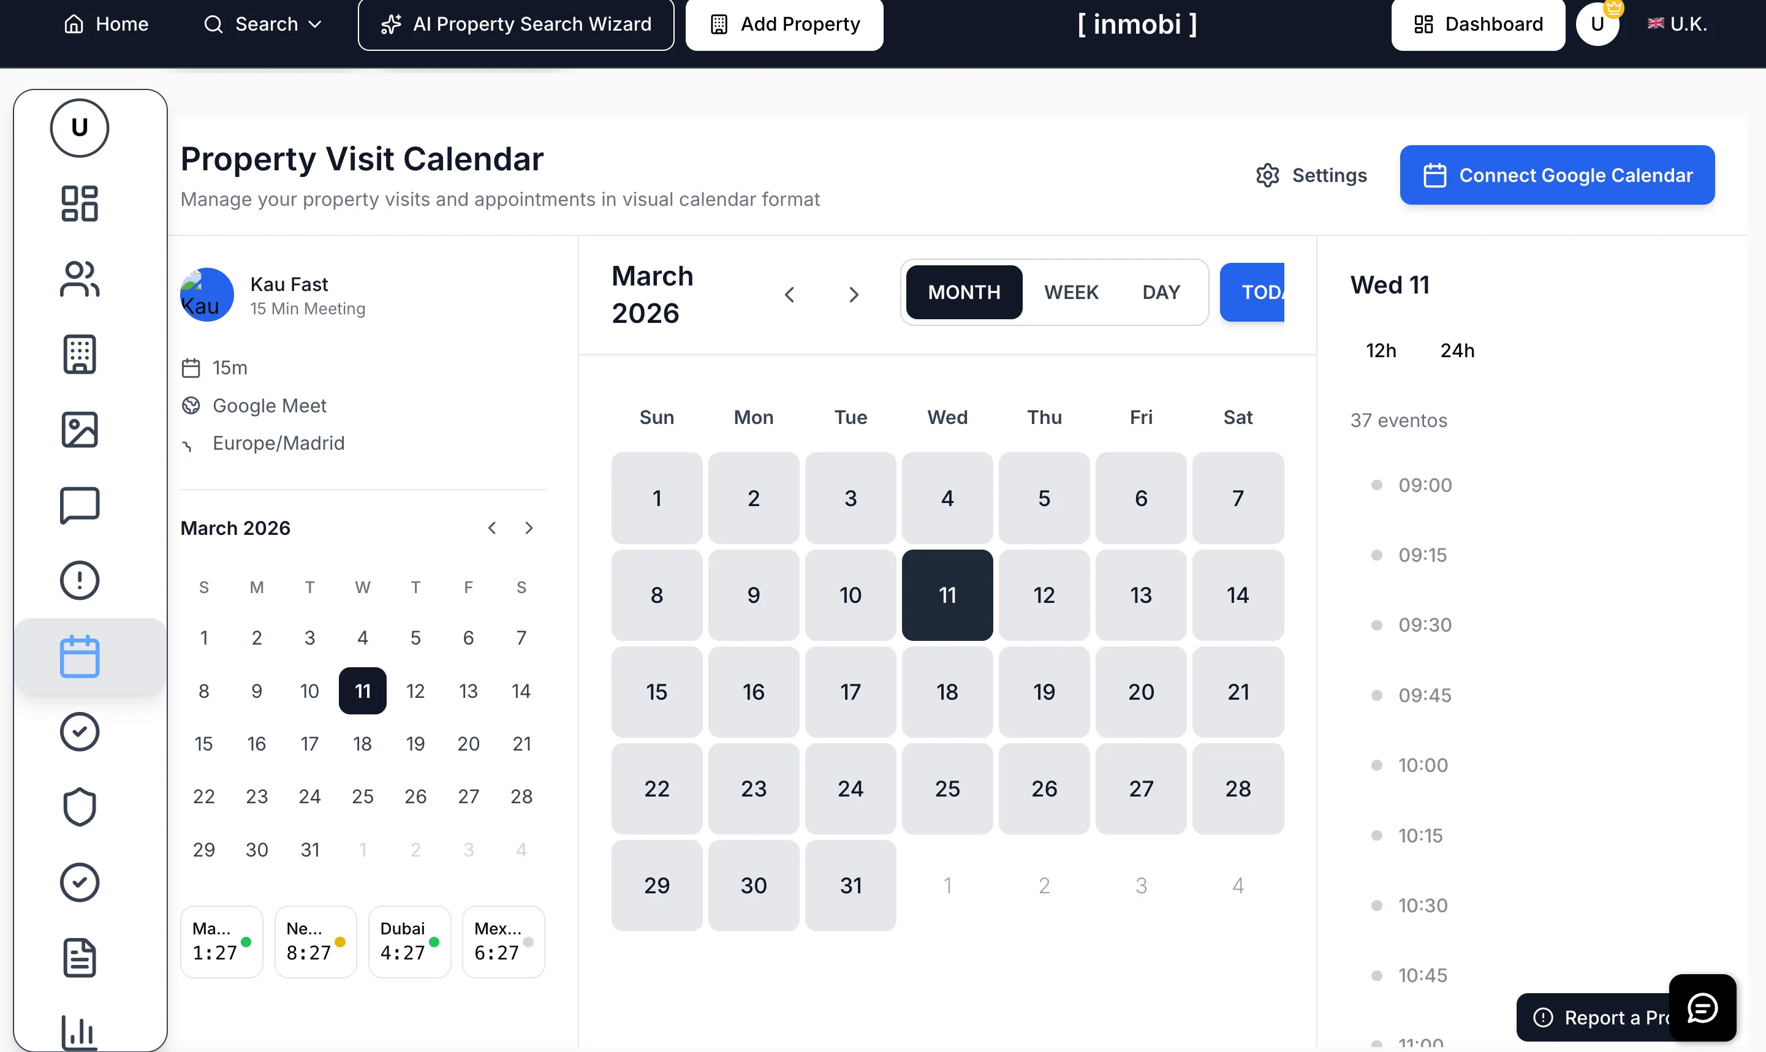This screenshot has height=1052, width=1766.
Task: Open the Search dropdown in the top bar
Action: point(261,23)
